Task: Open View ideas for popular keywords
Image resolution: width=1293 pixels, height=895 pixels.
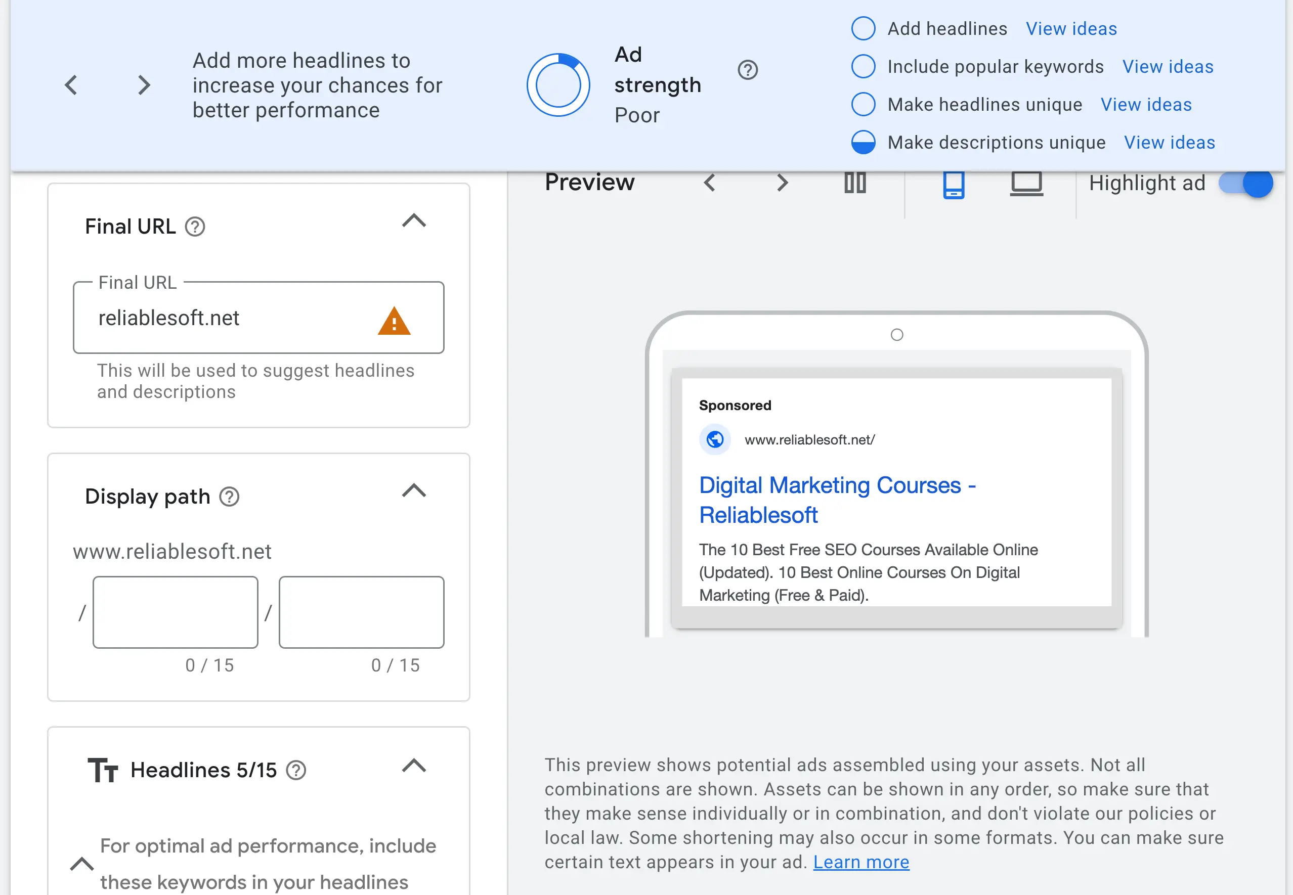Action: [x=1168, y=67]
